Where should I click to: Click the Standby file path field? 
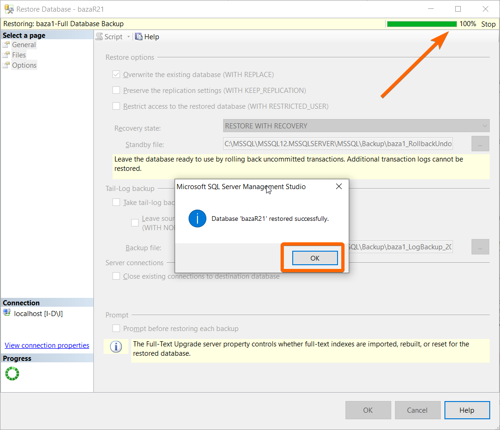point(338,143)
